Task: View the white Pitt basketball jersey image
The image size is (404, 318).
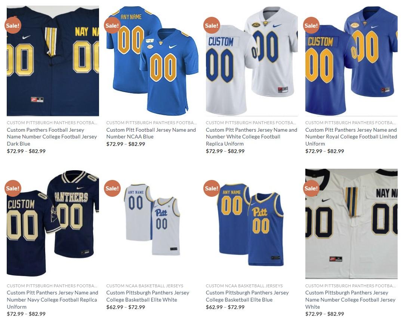Action: point(152,224)
